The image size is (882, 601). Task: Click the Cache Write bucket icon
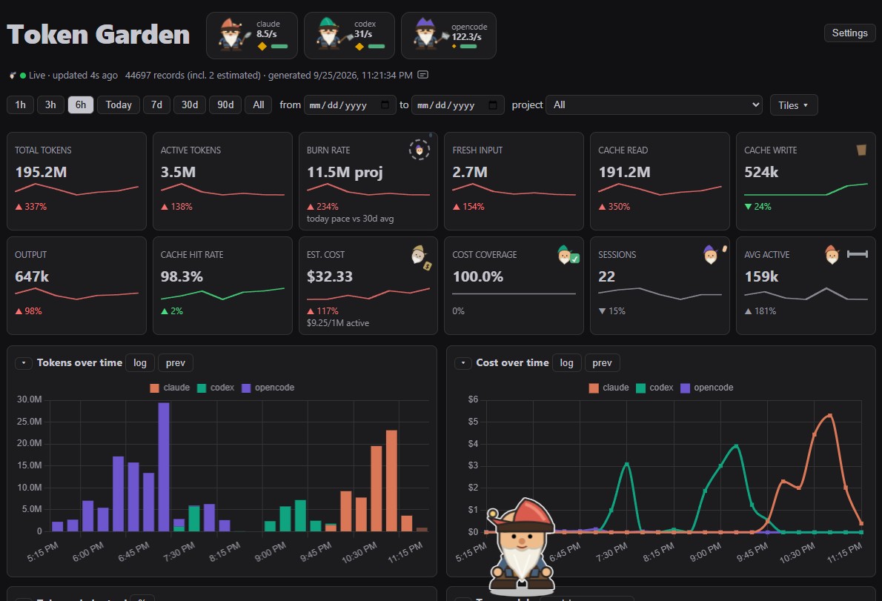861,150
